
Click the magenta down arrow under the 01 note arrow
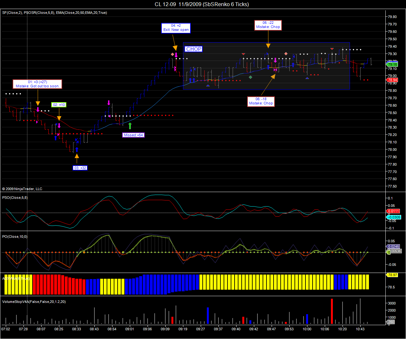[x=38, y=110]
